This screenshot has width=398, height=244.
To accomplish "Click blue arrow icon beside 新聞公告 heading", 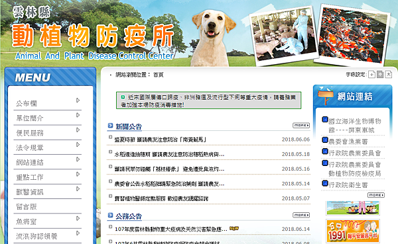I will coord(110,125).
